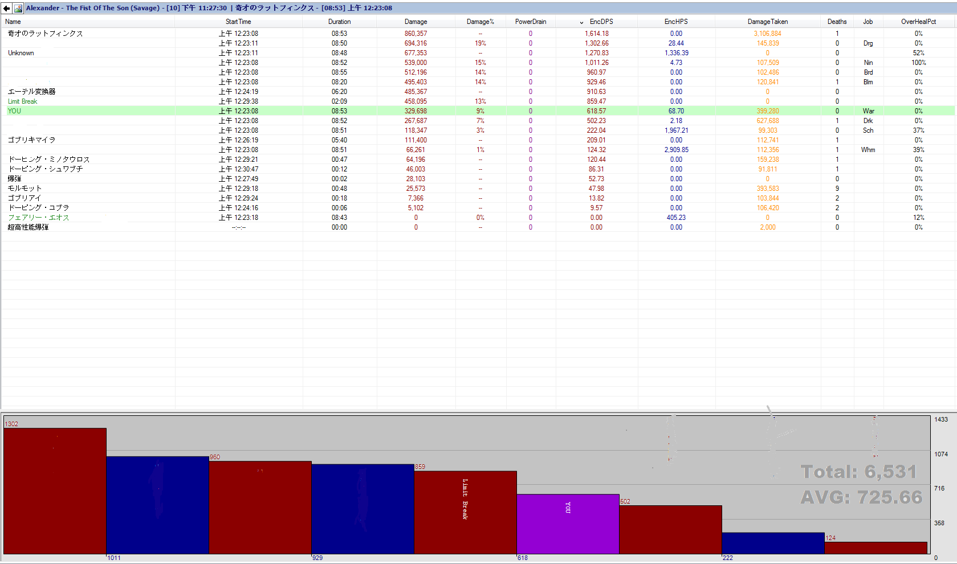
Task: Select the blue graph bar labeled 929
Action: (363, 509)
